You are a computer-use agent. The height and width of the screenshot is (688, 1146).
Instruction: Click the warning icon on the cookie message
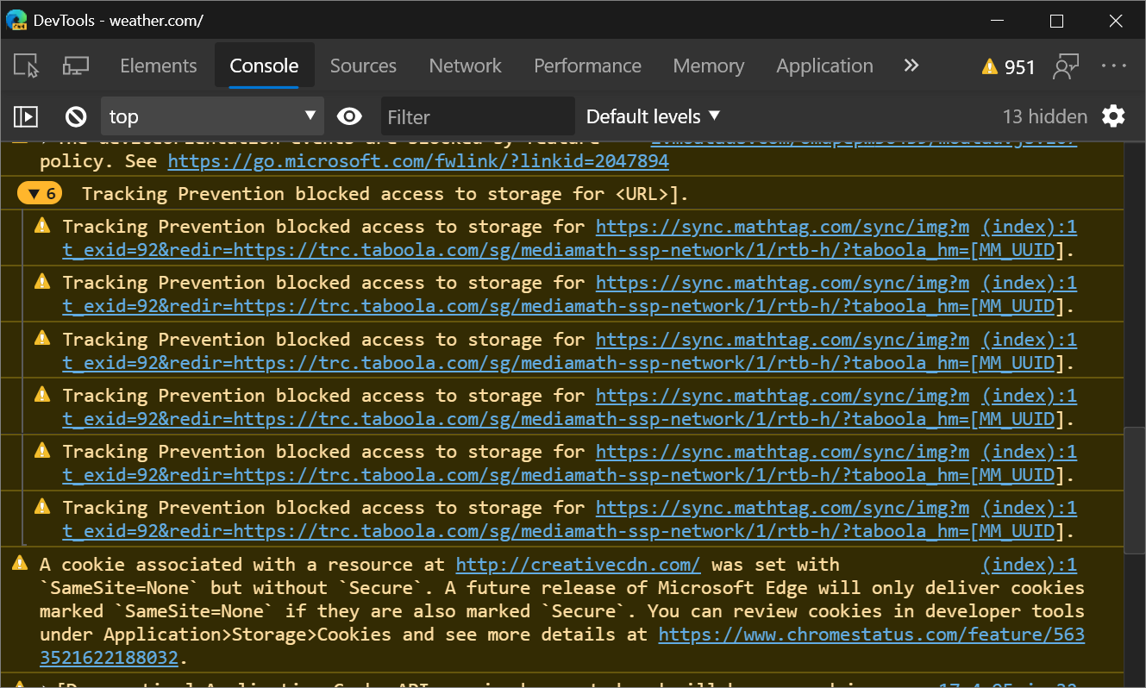click(x=20, y=564)
